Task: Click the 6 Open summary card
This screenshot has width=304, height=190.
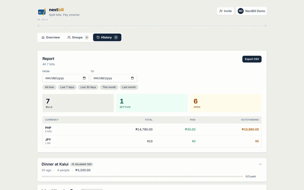Action: tap(226, 103)
